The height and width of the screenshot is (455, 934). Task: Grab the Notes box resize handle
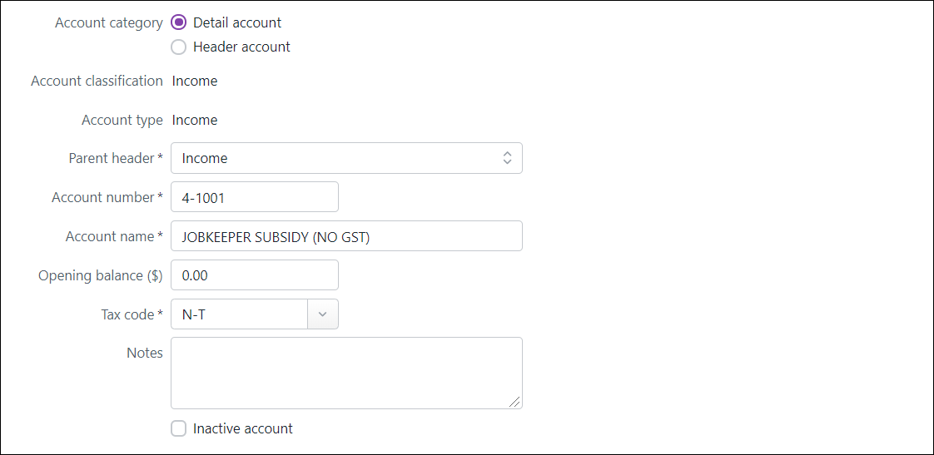click(x=515, y=402)
